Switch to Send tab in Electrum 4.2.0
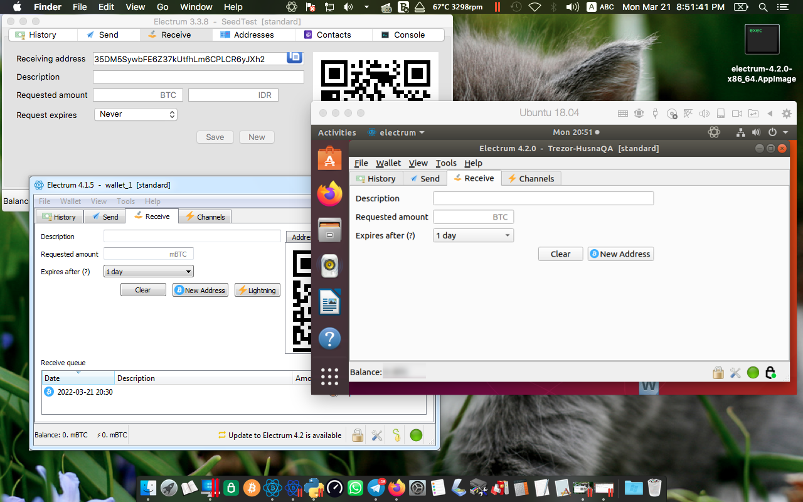This screenshot has width=803, height=502. pos(425,179)
